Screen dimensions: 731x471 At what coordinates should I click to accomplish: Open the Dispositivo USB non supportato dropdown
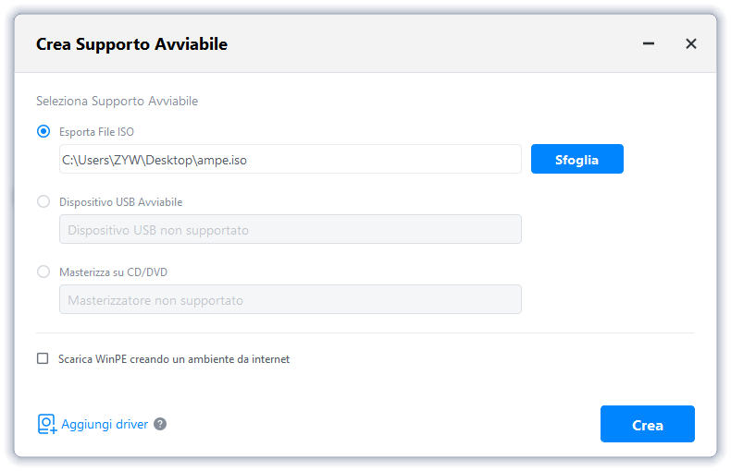coord(290,229)
